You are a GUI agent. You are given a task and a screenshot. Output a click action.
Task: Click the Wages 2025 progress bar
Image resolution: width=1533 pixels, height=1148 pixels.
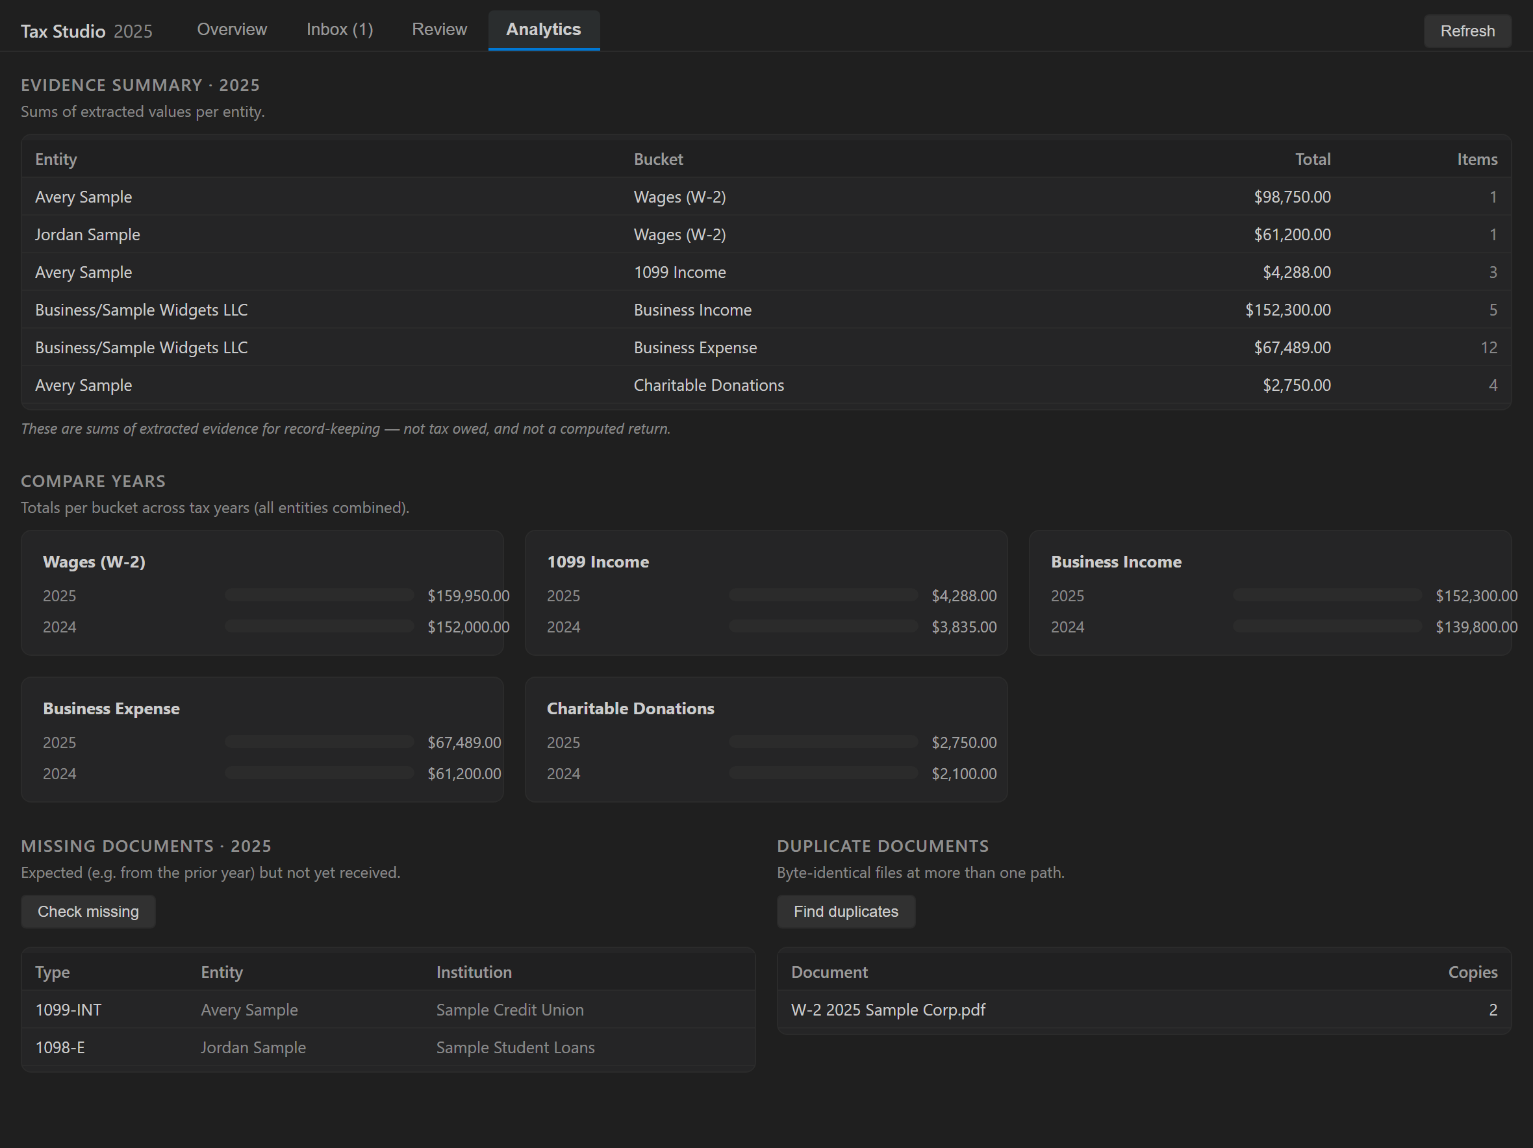tap(320, 595)
